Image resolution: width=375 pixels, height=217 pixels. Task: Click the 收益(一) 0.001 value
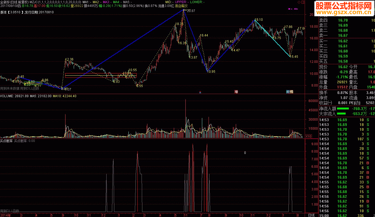point(342,103)
